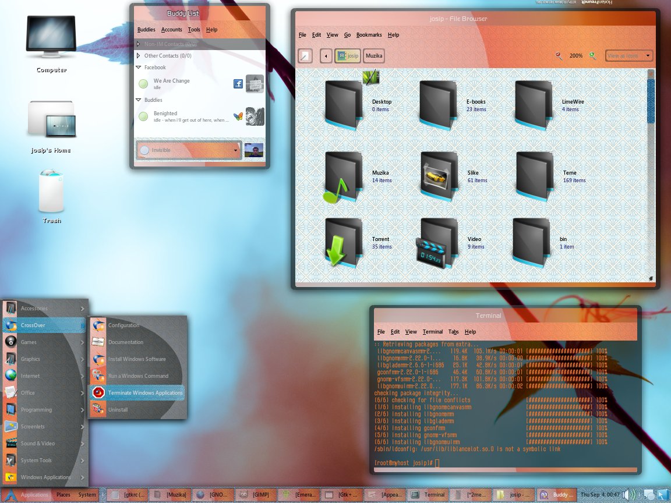The height and width of the screenshot is (503, 671).
Task: Click the volume speaker icon in panel
Action: point(628,495)
